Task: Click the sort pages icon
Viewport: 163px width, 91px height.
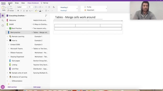Action: [x=46, y=16]
